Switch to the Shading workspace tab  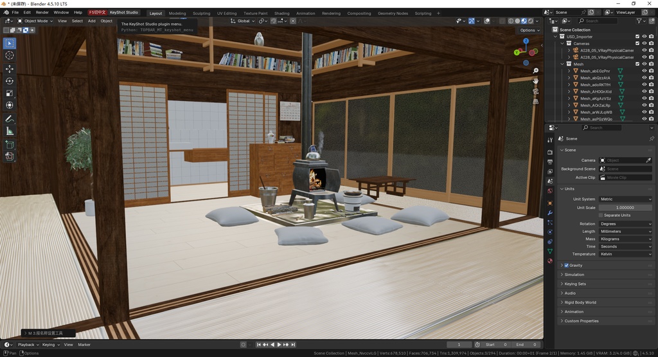(x=281, y=14)
